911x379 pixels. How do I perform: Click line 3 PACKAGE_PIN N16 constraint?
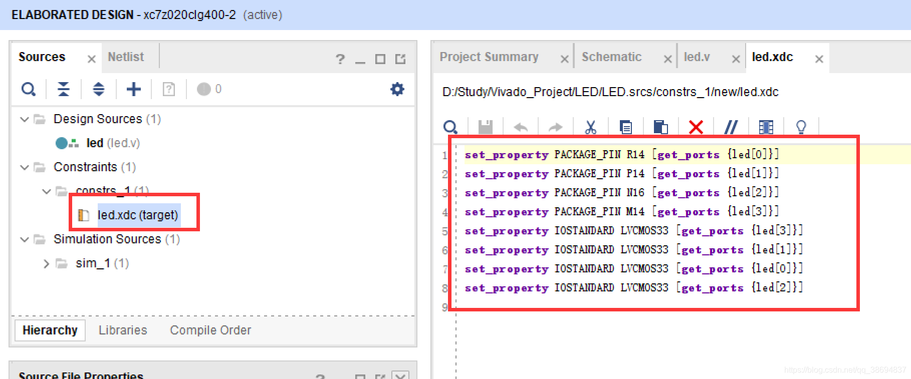(x=622, y=193)
